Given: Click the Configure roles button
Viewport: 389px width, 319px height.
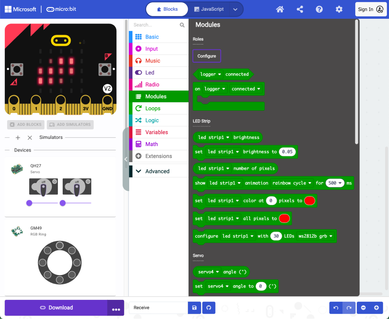Looking at the screenshot, I should click(207, 56).
